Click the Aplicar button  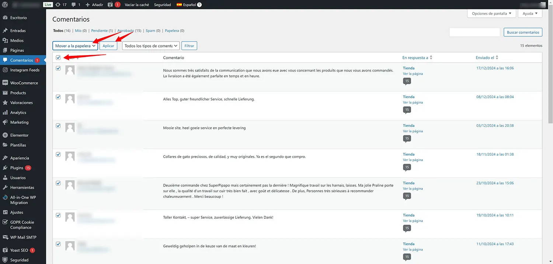pos(108,46)
